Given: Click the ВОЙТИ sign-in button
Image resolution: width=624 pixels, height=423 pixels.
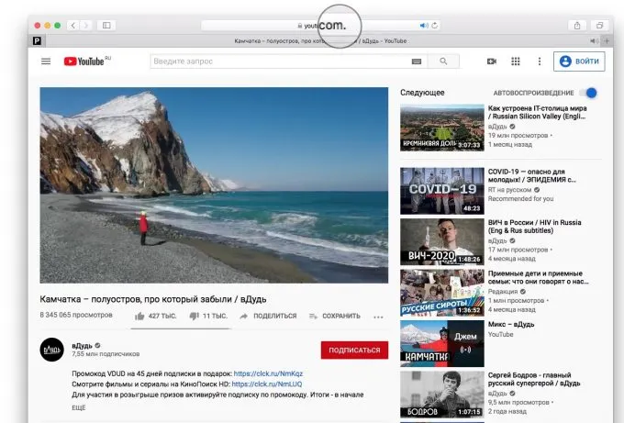Looking at the screenshot, I should point(579,61).
